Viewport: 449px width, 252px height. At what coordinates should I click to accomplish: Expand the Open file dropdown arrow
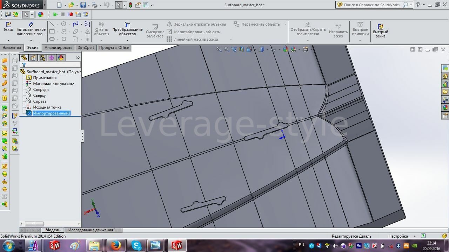click(x=76, y=5)
